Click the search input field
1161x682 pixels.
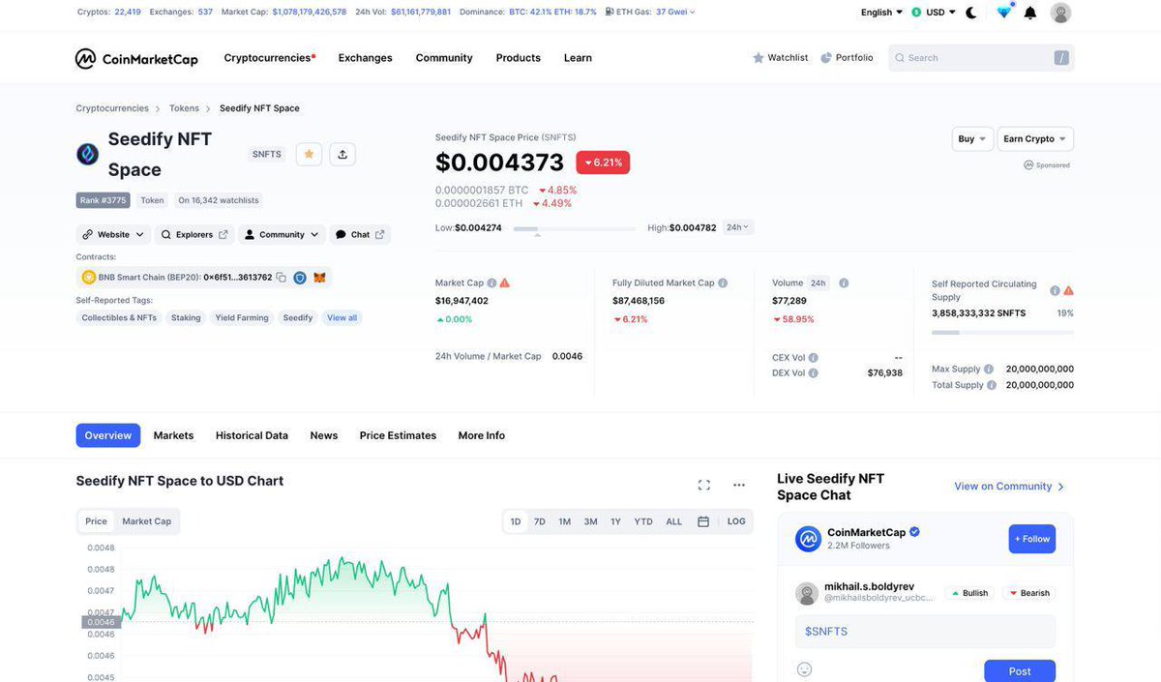coord(981,58)
